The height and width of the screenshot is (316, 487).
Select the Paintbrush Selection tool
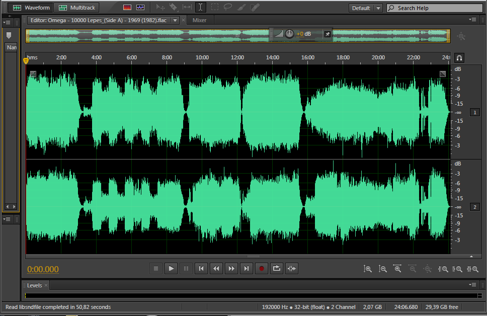point(241,7)
